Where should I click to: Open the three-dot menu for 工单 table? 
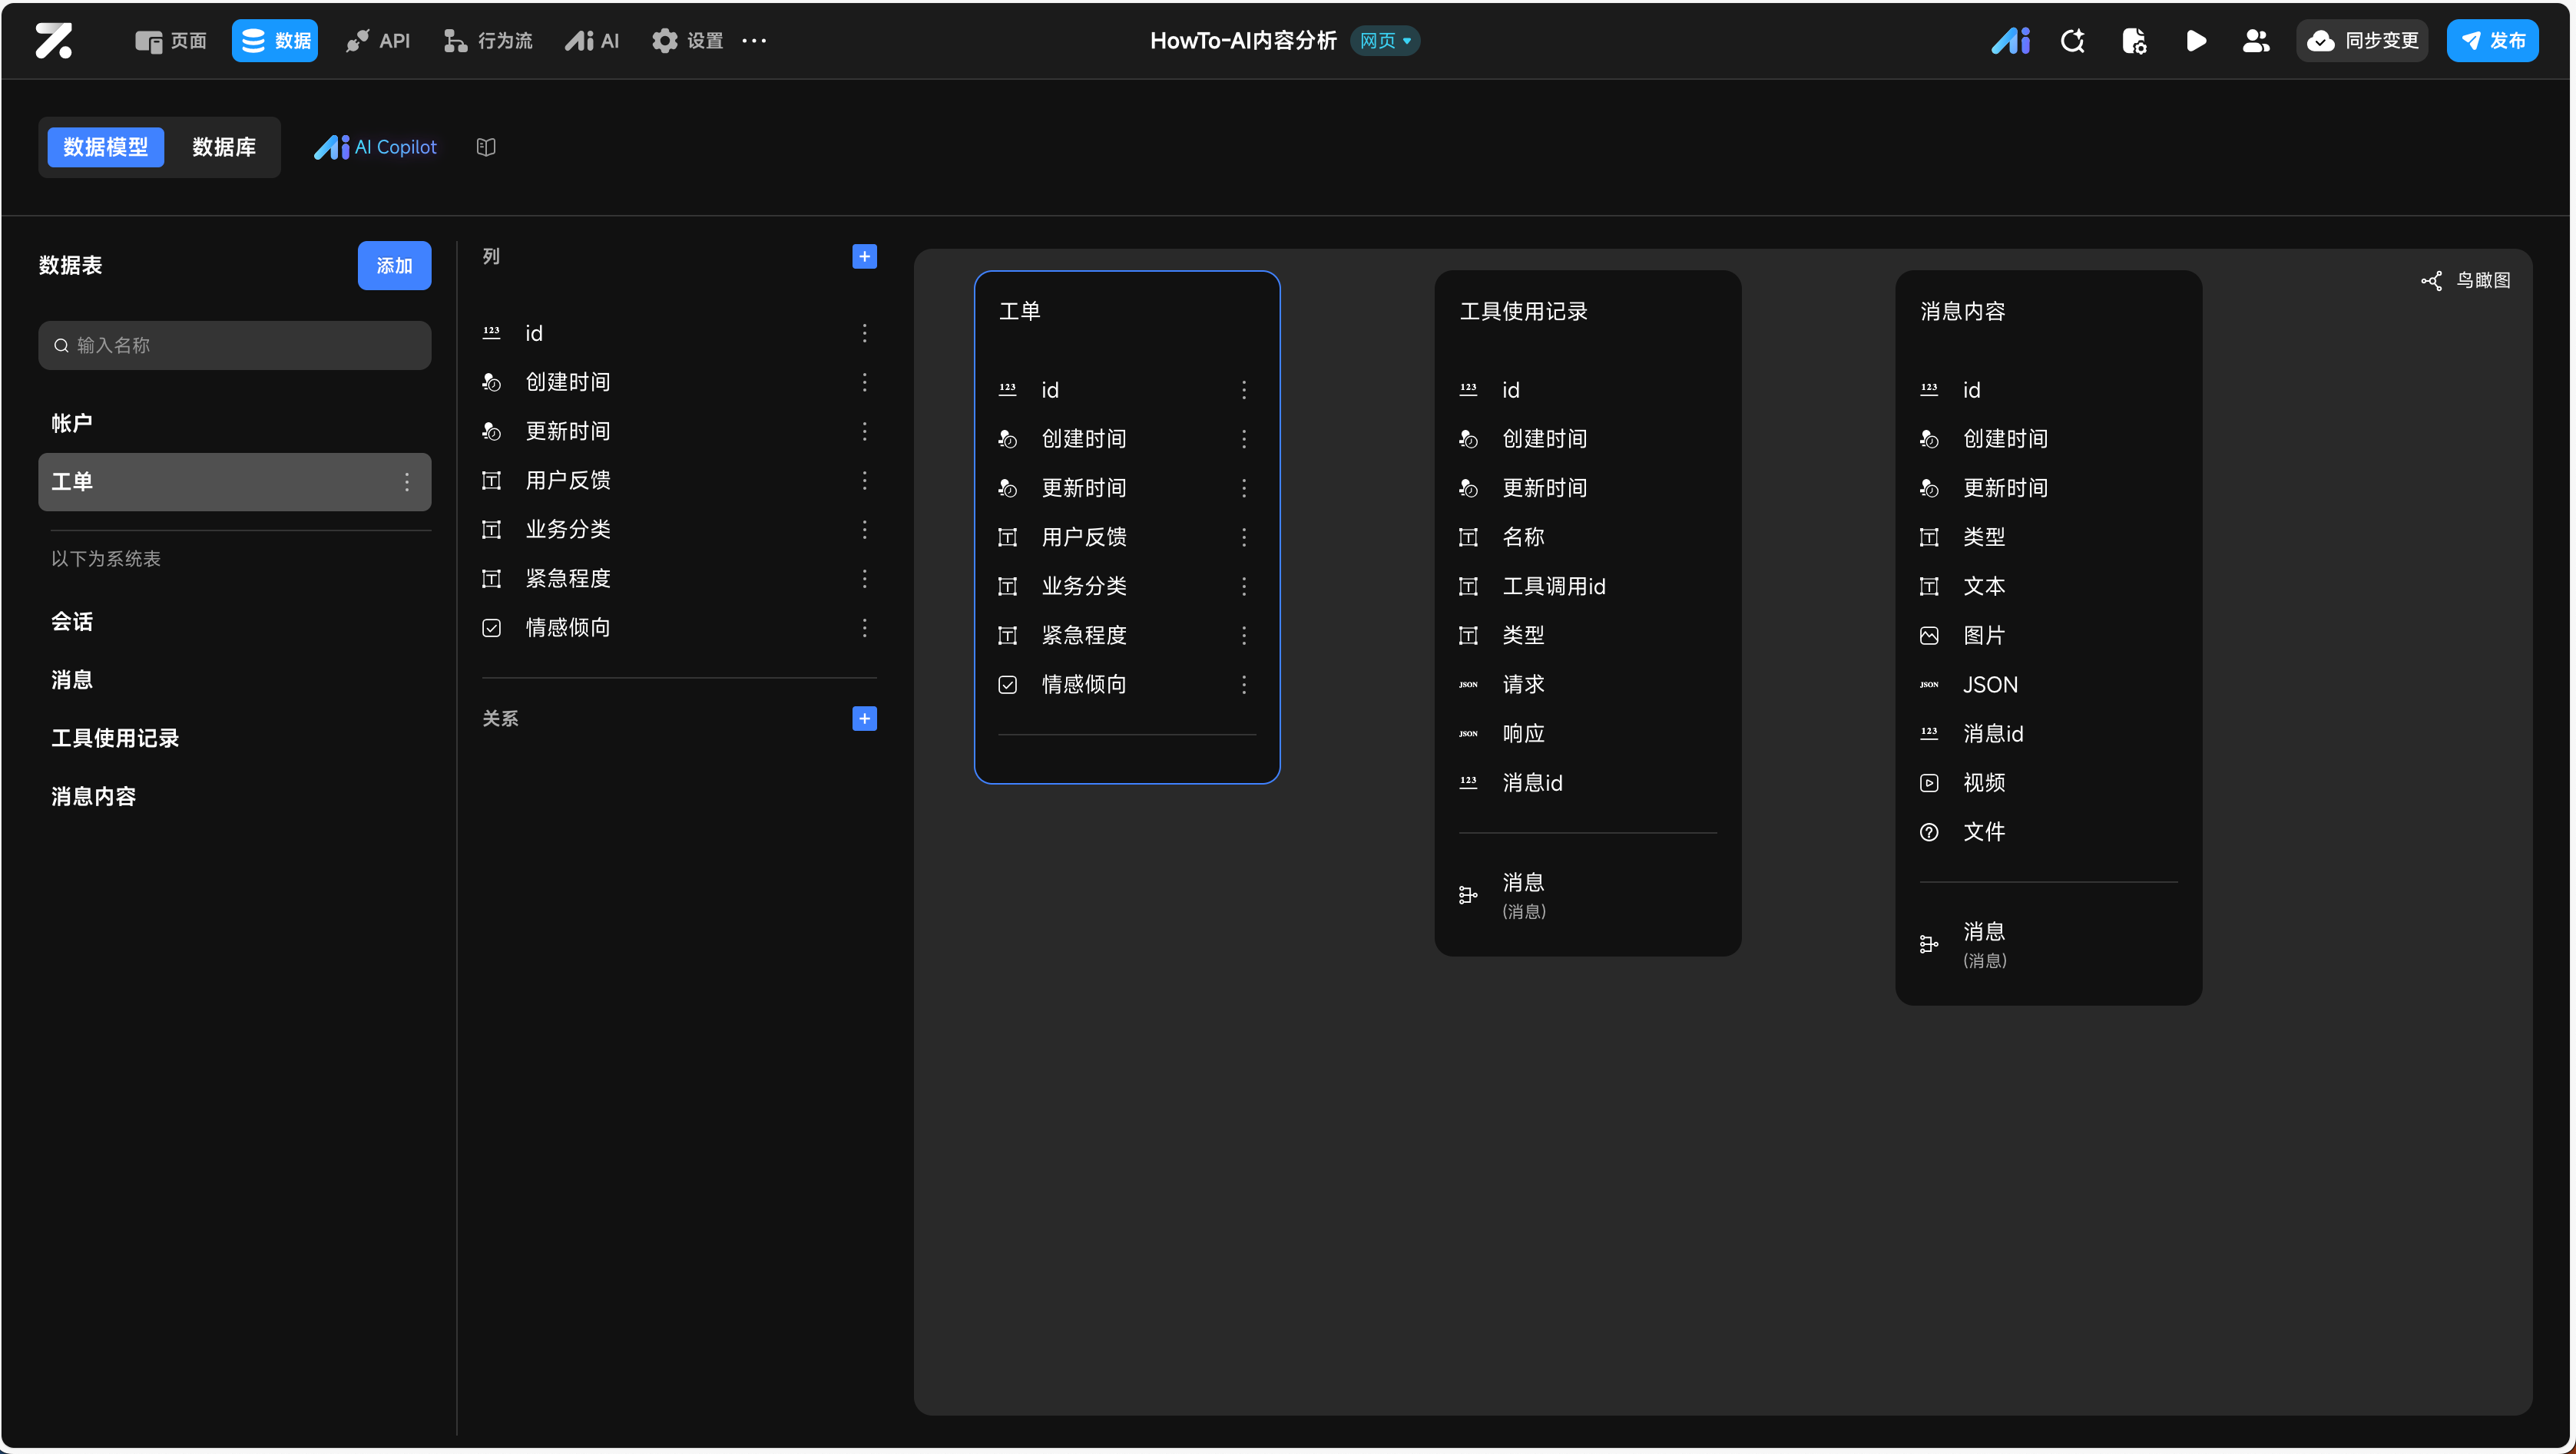pyautogui.click(x=406, y=481)
